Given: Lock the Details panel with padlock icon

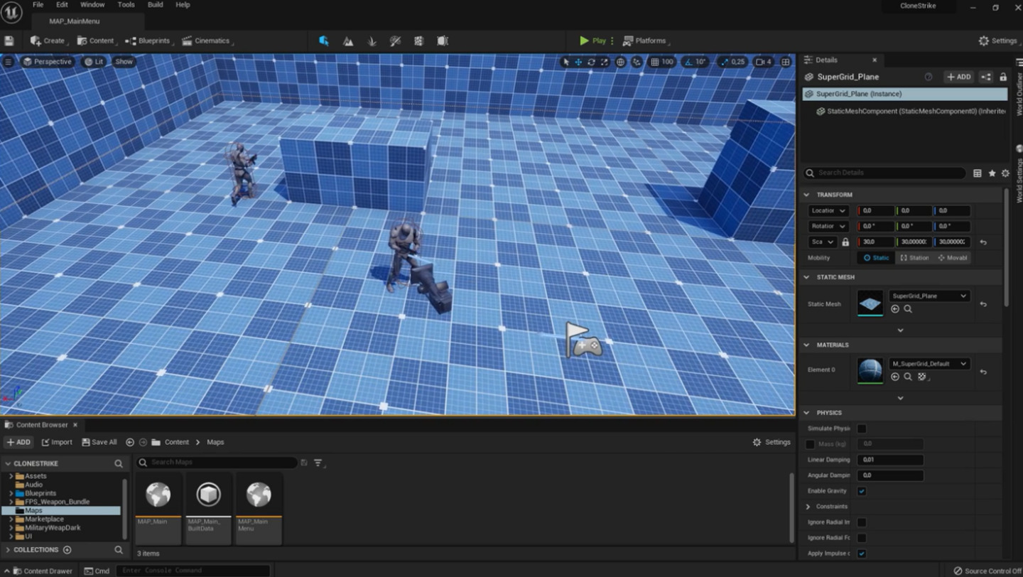Looking at the screenshot, I should 1003,77.
